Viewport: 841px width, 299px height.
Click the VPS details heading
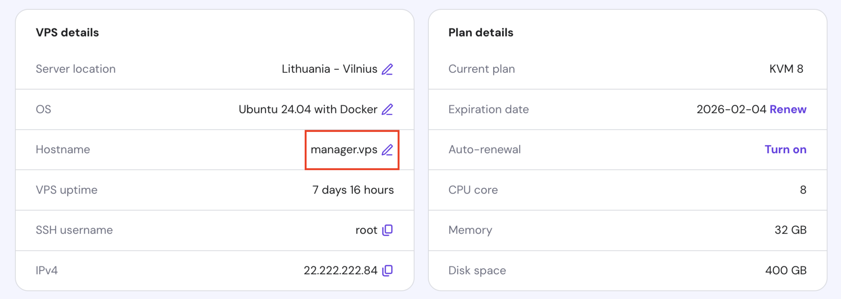tap(67, 32)
